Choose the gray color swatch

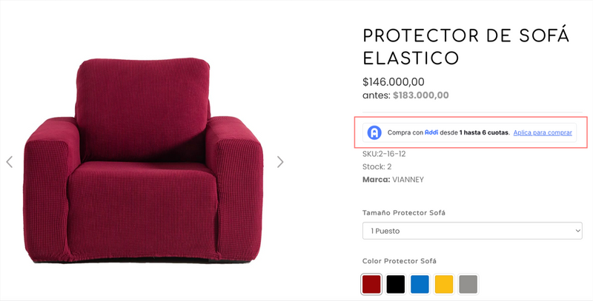[x=467, y=284]
